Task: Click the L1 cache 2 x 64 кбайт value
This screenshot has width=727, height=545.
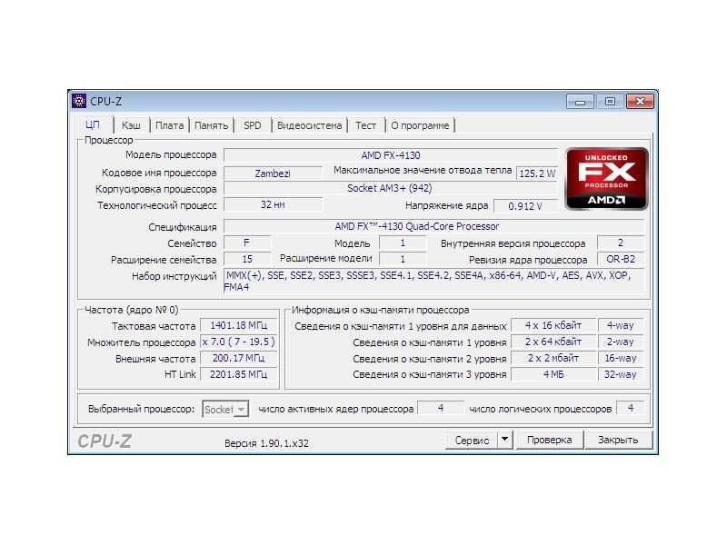Action: (x=553, y=342)
